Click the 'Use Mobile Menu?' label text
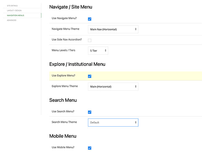The width and height of the screenshot is (202, 155). coord(63,147)
